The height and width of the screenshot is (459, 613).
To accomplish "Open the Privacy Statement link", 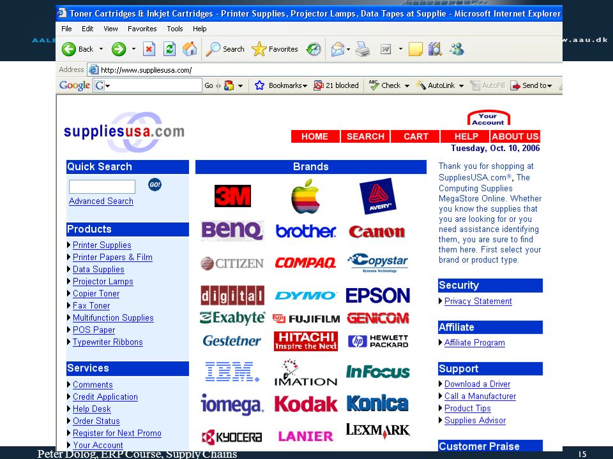I will coord(478,302).
